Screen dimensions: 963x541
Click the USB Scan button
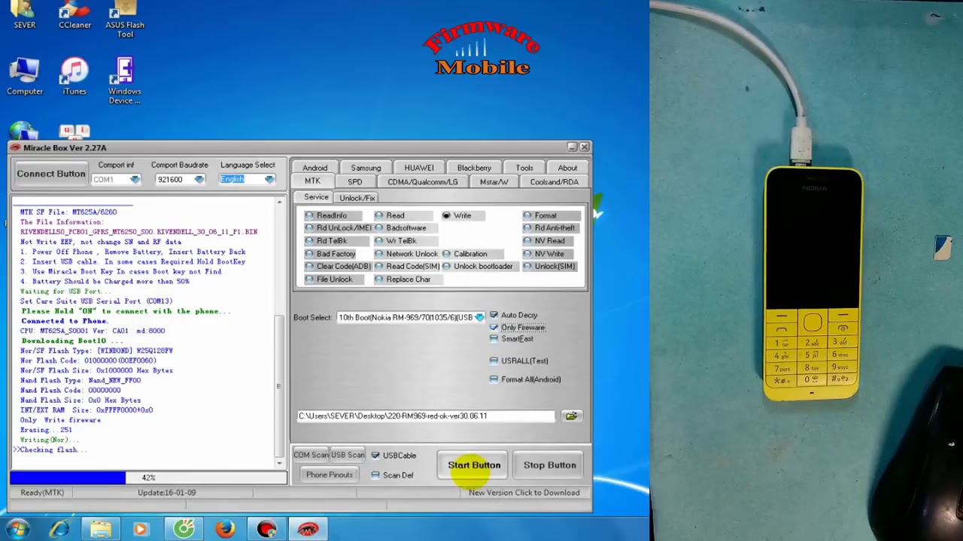348,455
